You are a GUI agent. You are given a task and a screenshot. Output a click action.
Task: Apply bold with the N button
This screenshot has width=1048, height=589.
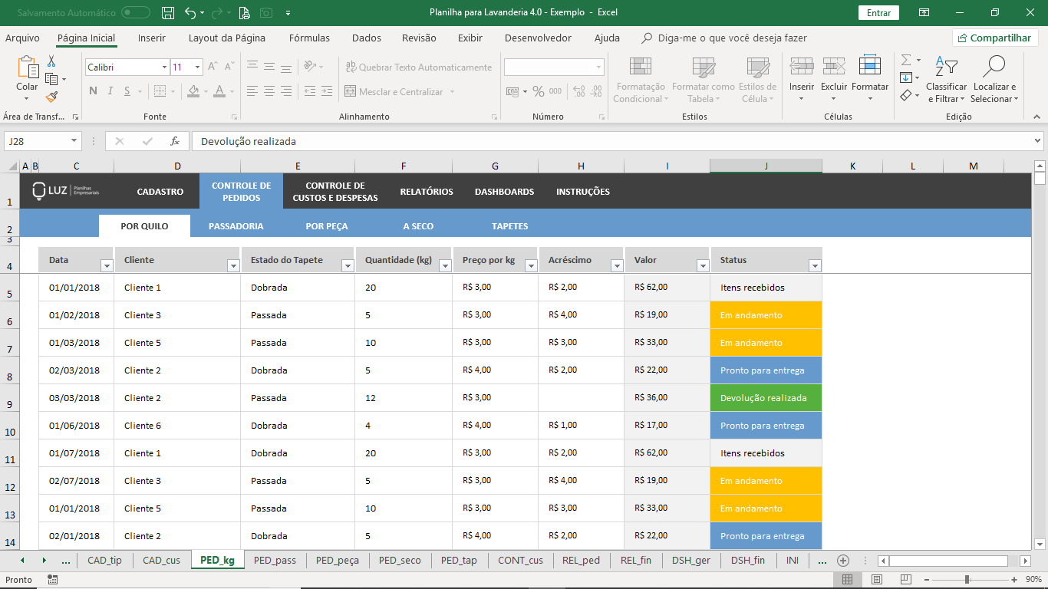click(x=93, y=91)
